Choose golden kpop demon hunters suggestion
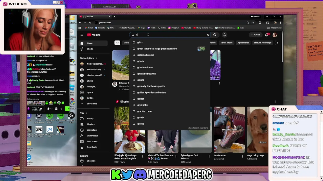Viewport: 323px width, 181px height. [x=170, y=93]
